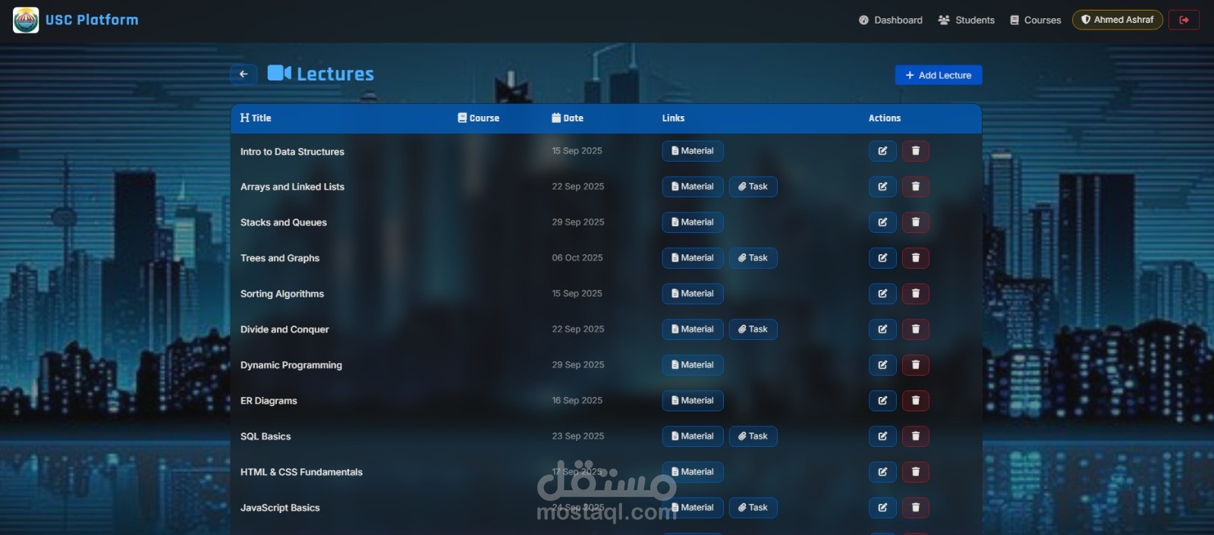1214x535 pixels.
Task: Delete the ER Diagrams lecture
Action: (x=916, y=401)
